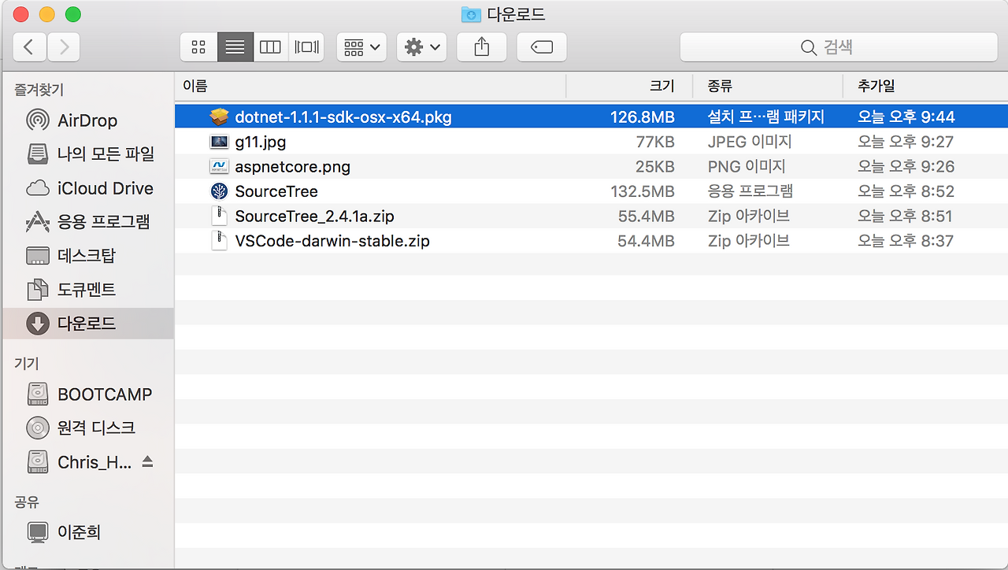Click the 나의 모든 파일 sidebar icon
1008x570 pixels.
point(38,154)
